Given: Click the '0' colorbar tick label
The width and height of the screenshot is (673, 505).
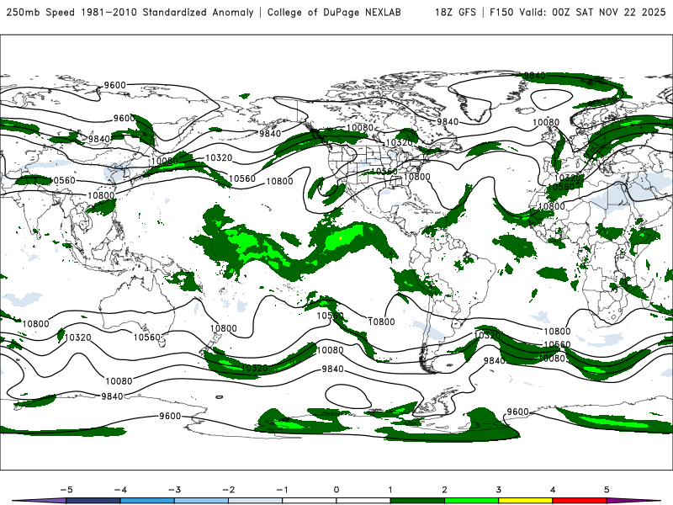Looking at the screenshot, I should pyautogui.click(x=336, y=490).
